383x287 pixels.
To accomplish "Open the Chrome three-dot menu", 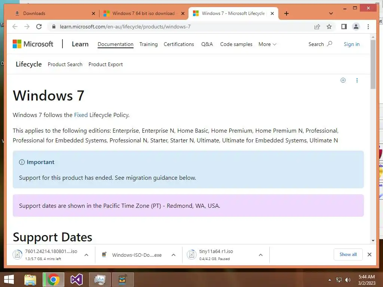I will coord(368,27).
